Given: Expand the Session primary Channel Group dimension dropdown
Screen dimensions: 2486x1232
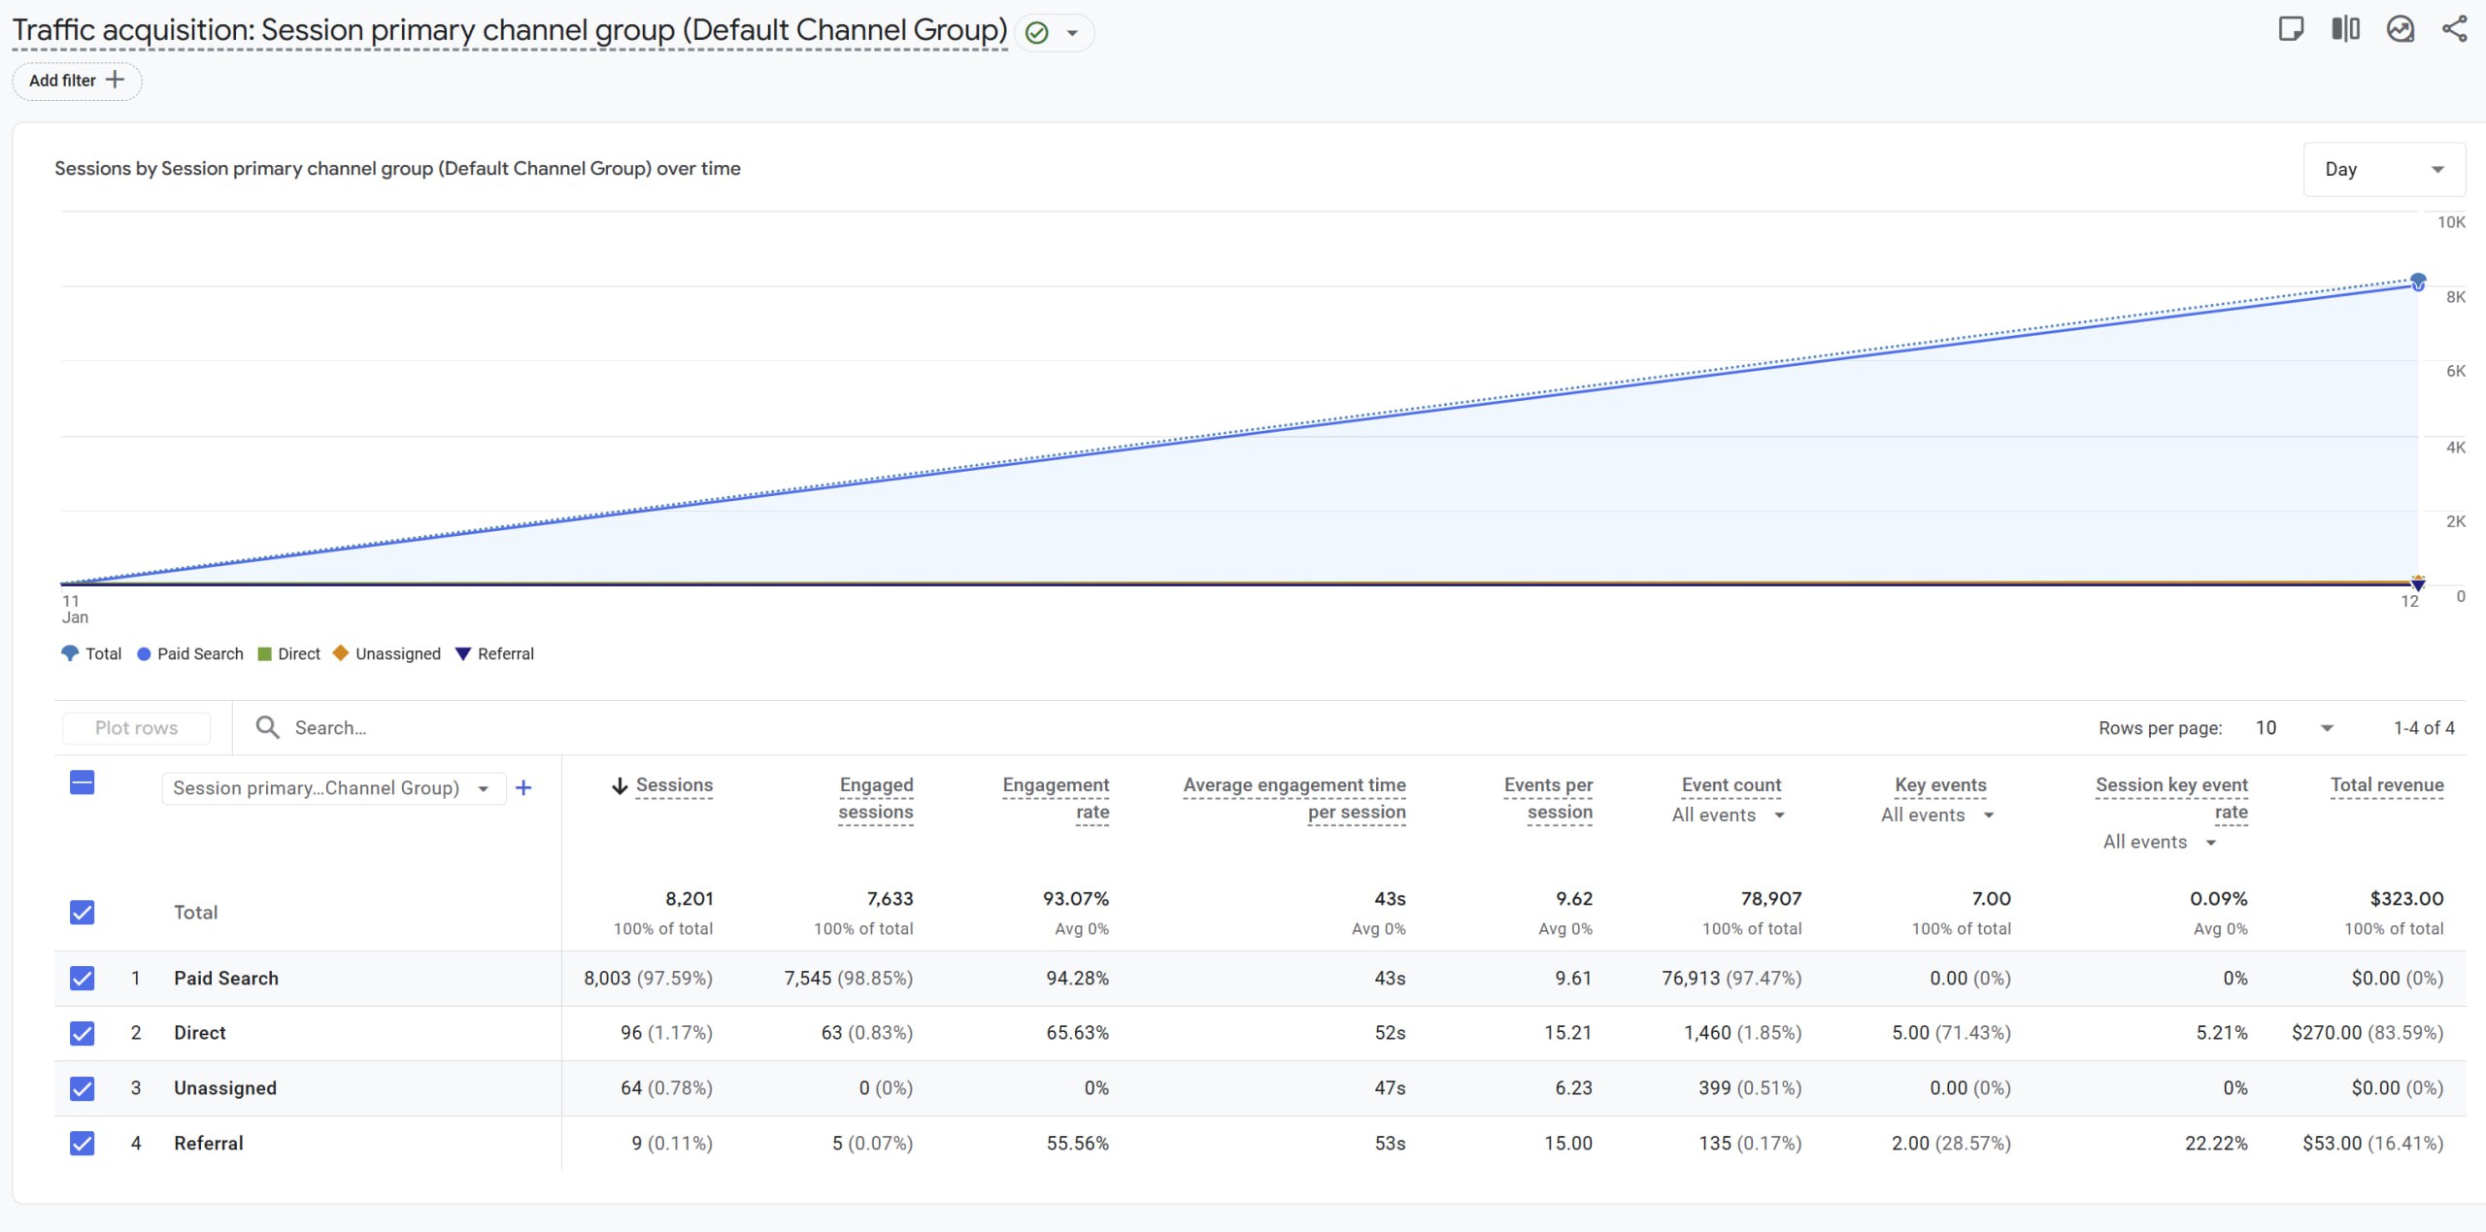Looking at the screenshot, I should [x=333, y=787].
